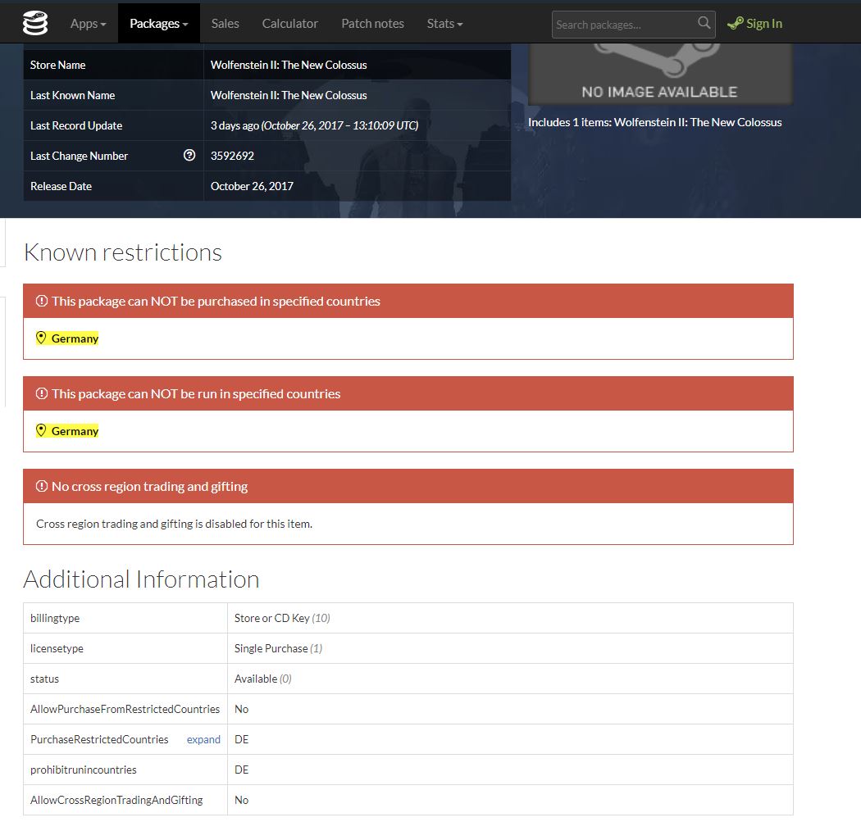Click the Release Date row label
Image resolution: width=861 pixels, height=831 pixels.
coord(61,186)
